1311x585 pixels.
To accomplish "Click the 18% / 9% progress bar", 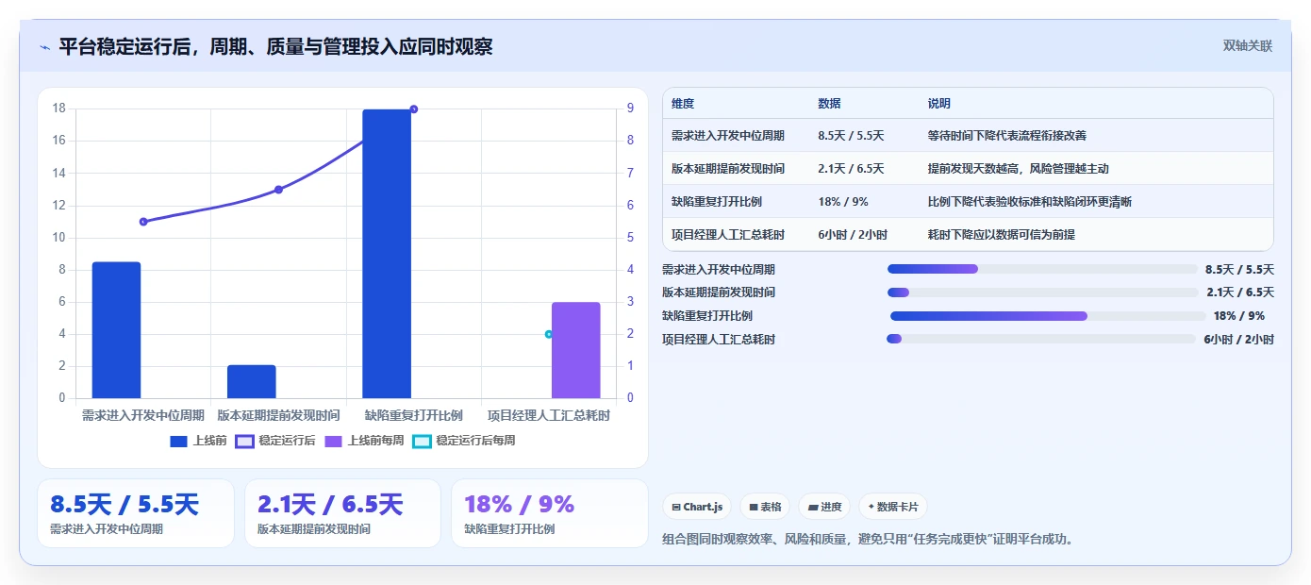I will pos(1048,316).
